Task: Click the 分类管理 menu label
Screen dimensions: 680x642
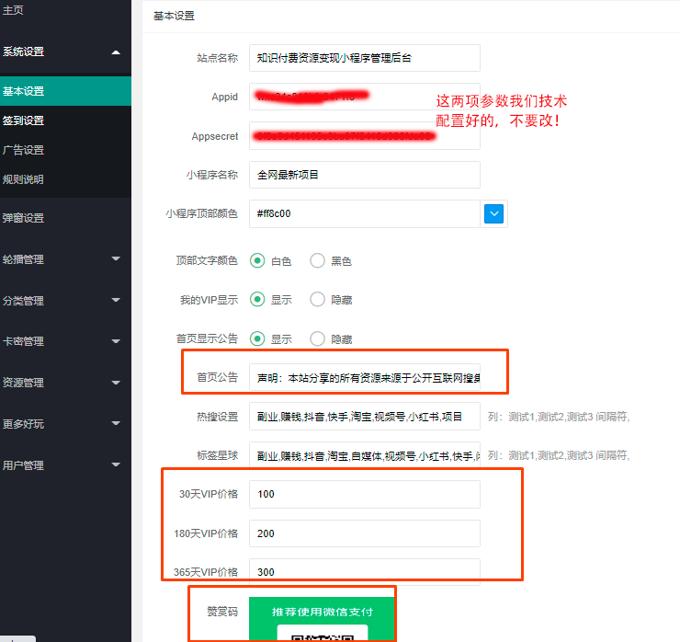Action: tap(23, 301)
